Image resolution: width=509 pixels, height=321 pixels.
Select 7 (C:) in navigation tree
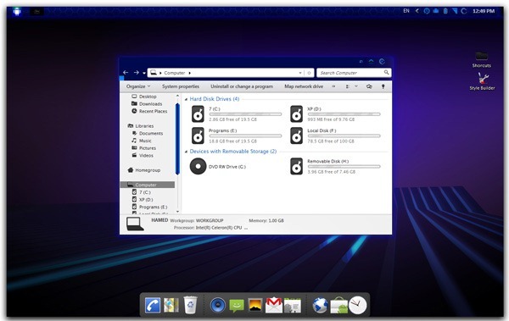[141, 192]
